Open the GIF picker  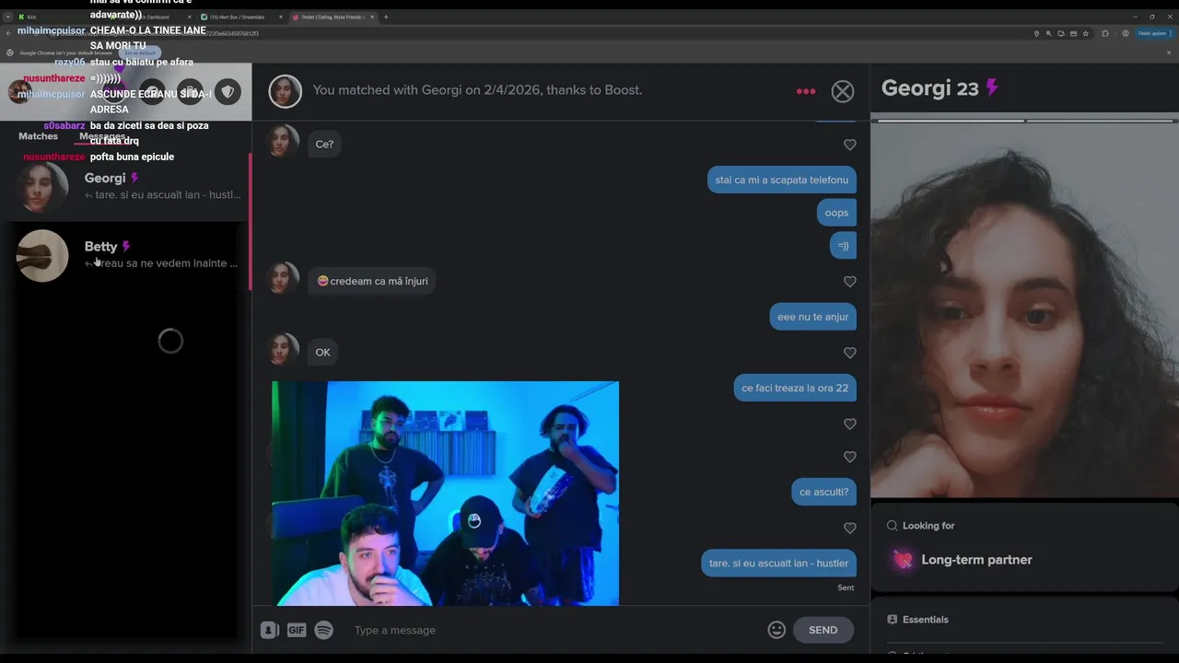coord(297,630)
